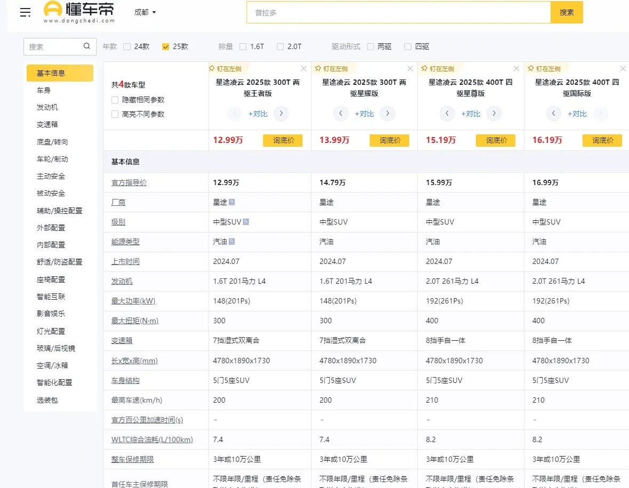Go to 车轮/制动 section
Viewport: 629px width, 488px height.
[52, 159]
